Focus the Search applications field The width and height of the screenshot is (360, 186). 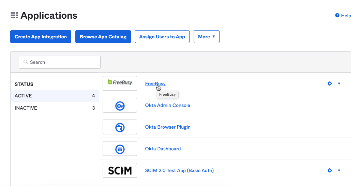59,62
